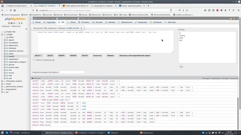This screenshot has height=135, width=241.
Task: Open page actions three-dots menu
Action: [x=176, y=10]
